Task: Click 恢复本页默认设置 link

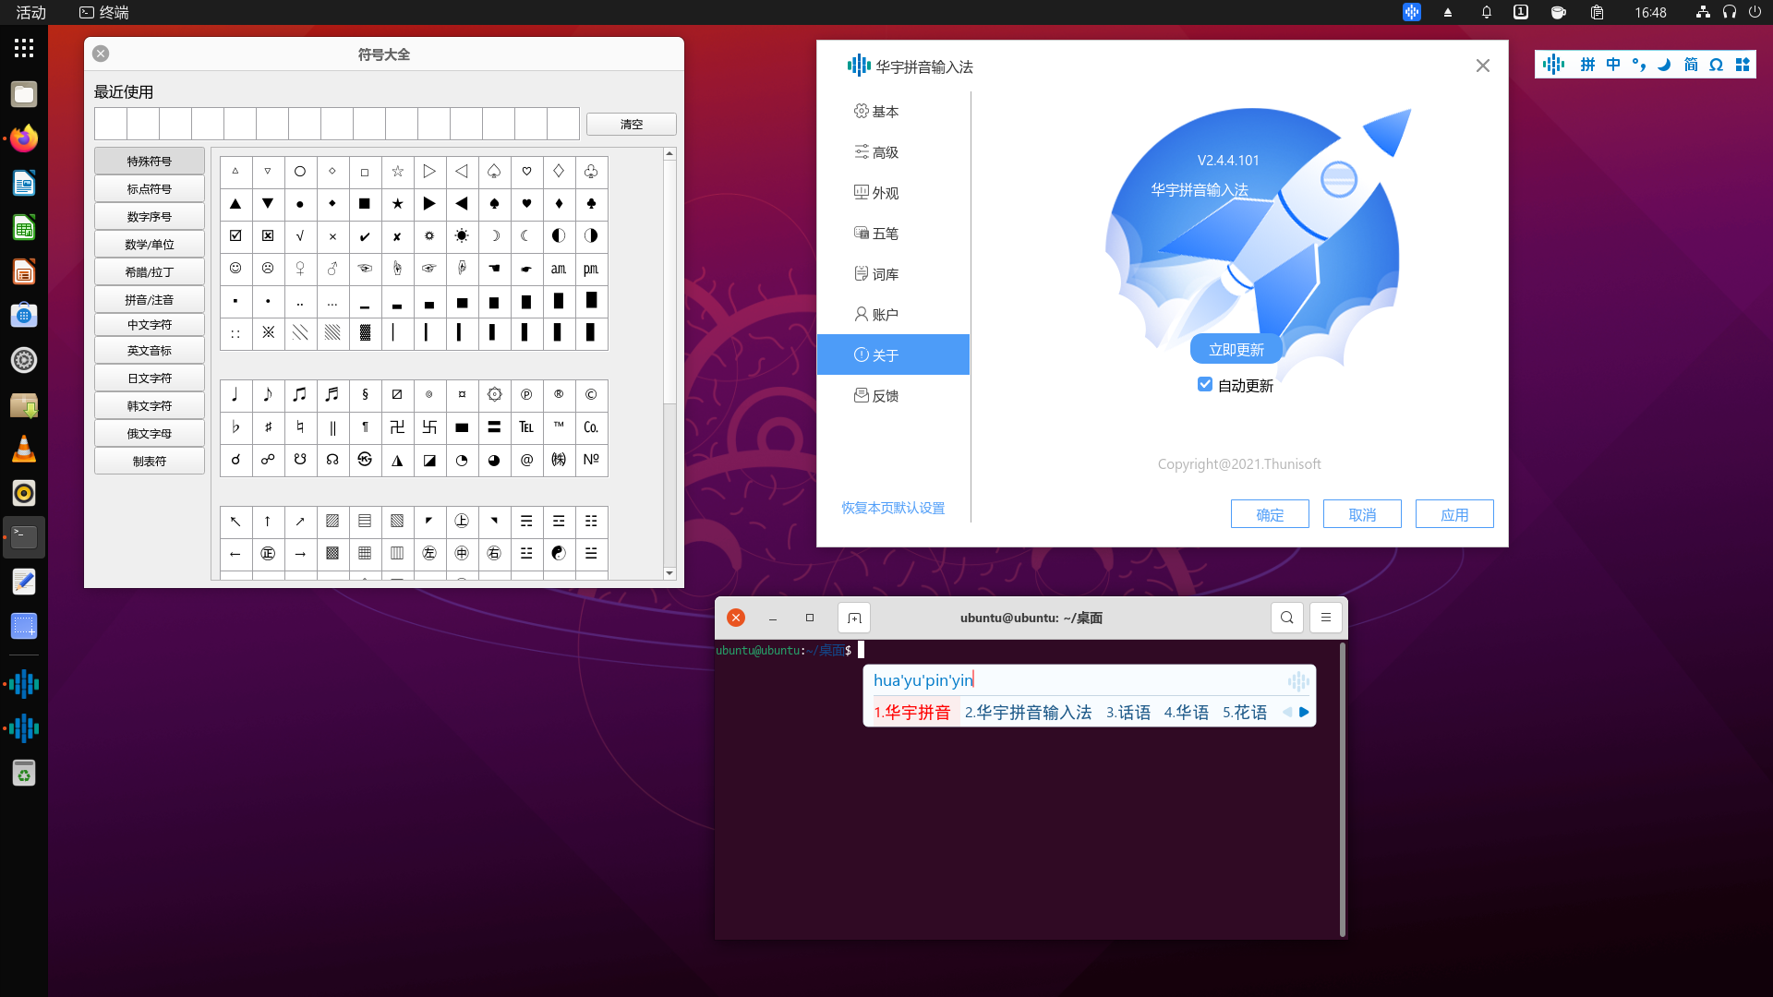Action: click(893, 508)
